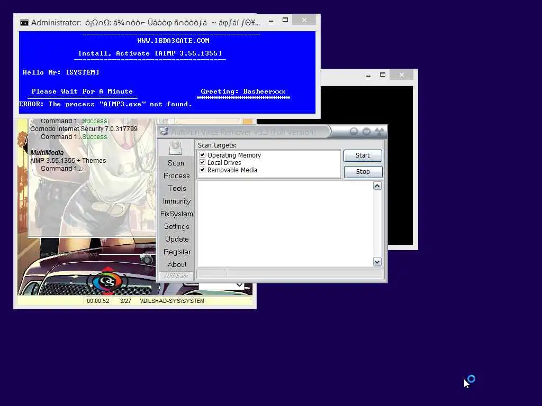Open the Register tab
The height and width of the screenshot is (406, 542).
click(x=177, y=252)
